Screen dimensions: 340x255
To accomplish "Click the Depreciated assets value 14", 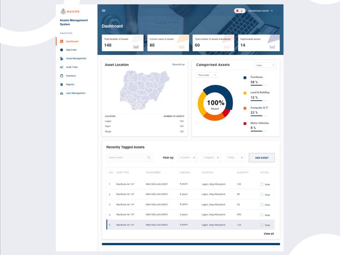I will [243, 45].
